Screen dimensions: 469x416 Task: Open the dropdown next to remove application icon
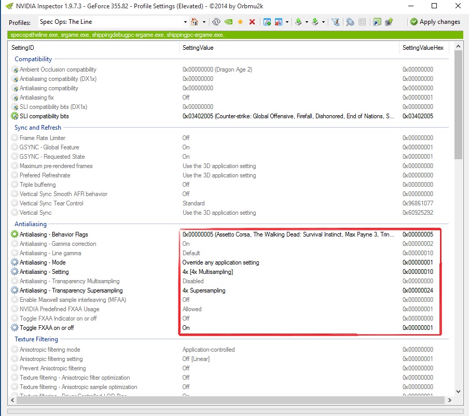pos(287,22)
